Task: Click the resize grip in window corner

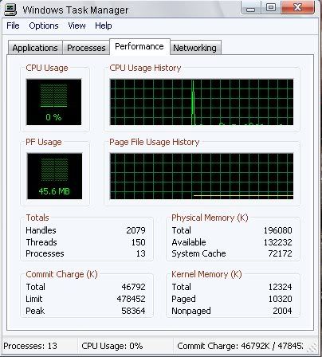Action: (x=313, y=347)
